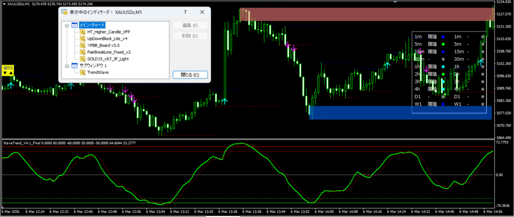Click the HT_Higher_Candle_VFP indicator icon
Screen dimensions: 514x217
pos(82,31)
